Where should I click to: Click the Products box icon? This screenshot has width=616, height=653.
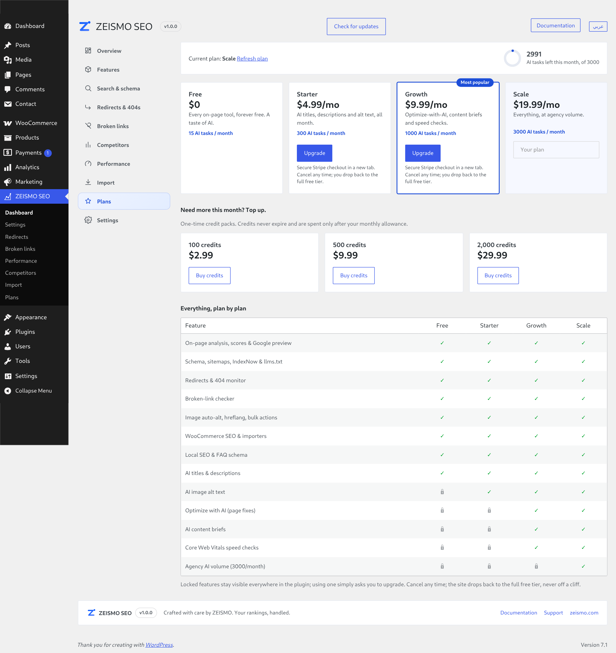point(8,138)
